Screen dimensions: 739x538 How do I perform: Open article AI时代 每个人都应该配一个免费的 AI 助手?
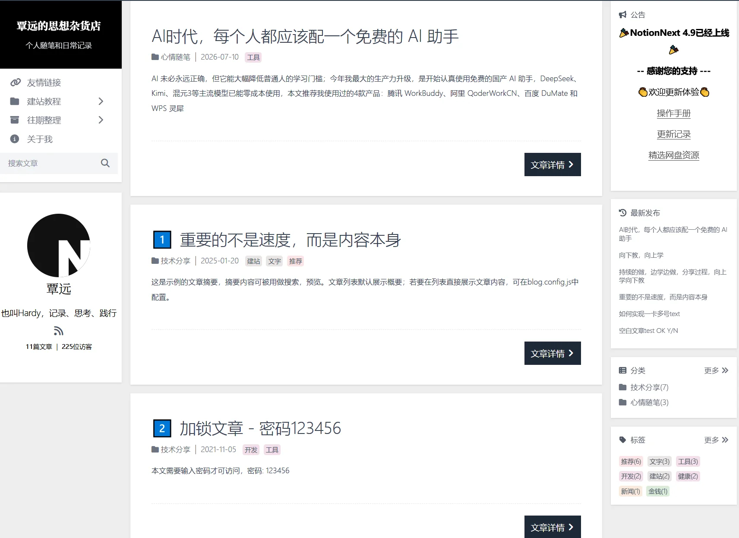tap(305, 36)
